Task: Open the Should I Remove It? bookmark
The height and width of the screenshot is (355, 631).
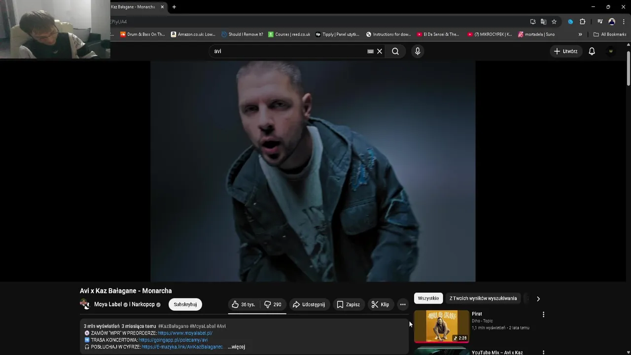Action: pos(242,35)
